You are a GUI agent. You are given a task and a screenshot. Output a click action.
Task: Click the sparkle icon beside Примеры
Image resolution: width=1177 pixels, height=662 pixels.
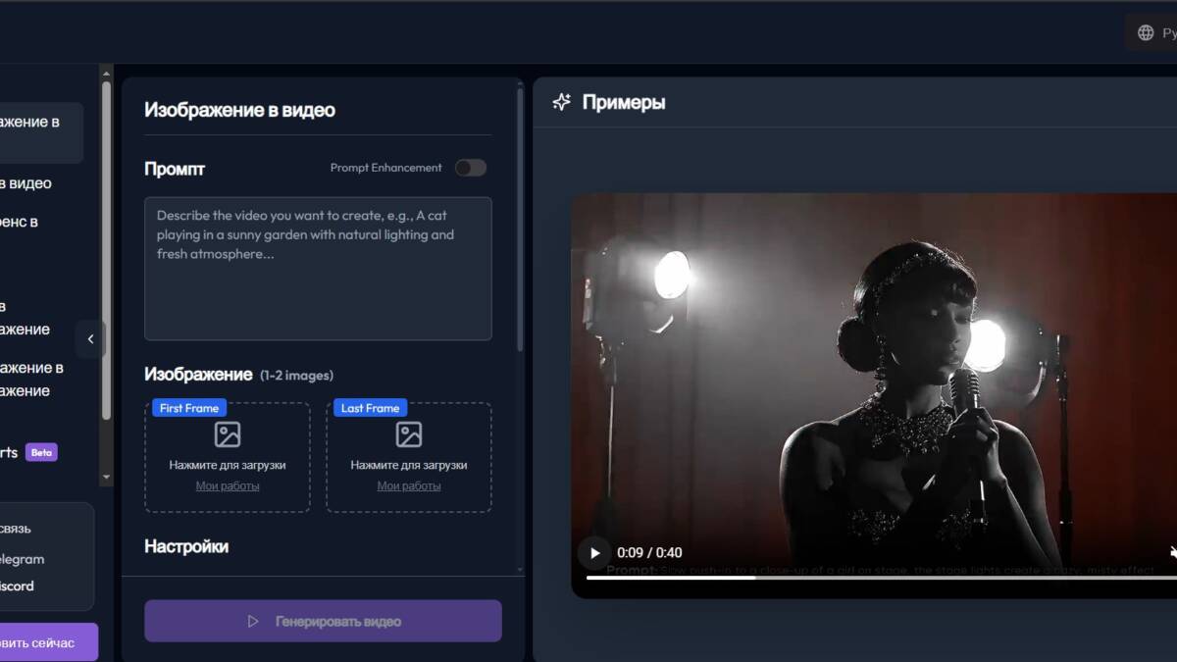pyautogui.click(x=561, y=102)
